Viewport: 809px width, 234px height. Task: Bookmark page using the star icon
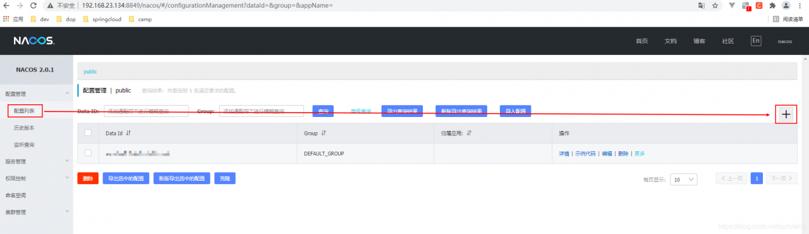pos(715,5)
